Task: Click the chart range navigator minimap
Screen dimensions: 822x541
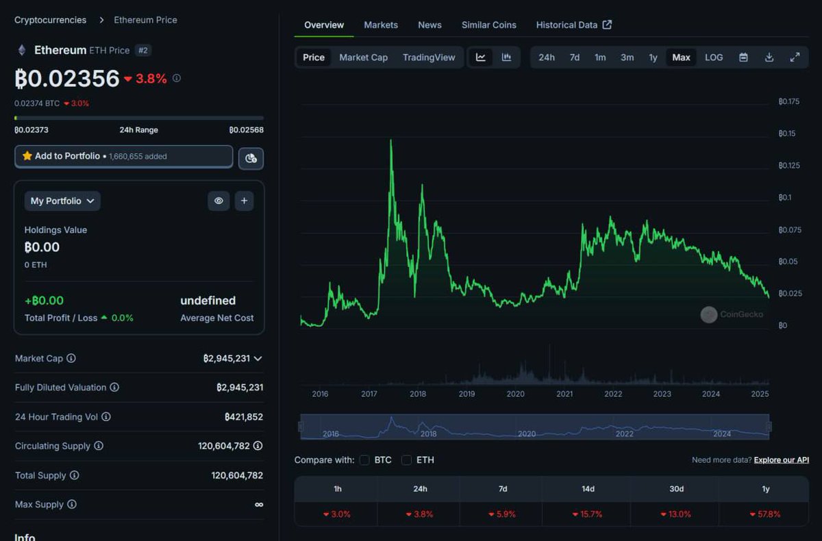Action: (535, 427)
